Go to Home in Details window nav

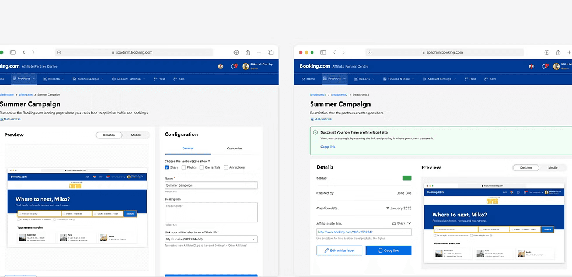(308, 79)
